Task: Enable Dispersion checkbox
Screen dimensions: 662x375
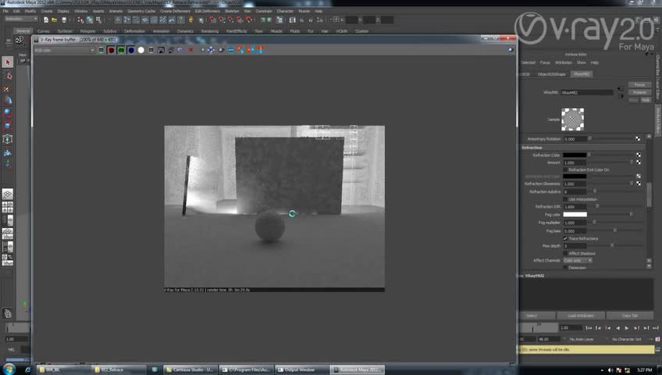Action: pos(565,268)
